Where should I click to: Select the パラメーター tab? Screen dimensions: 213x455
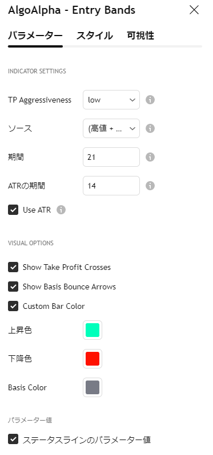(35, 36)
